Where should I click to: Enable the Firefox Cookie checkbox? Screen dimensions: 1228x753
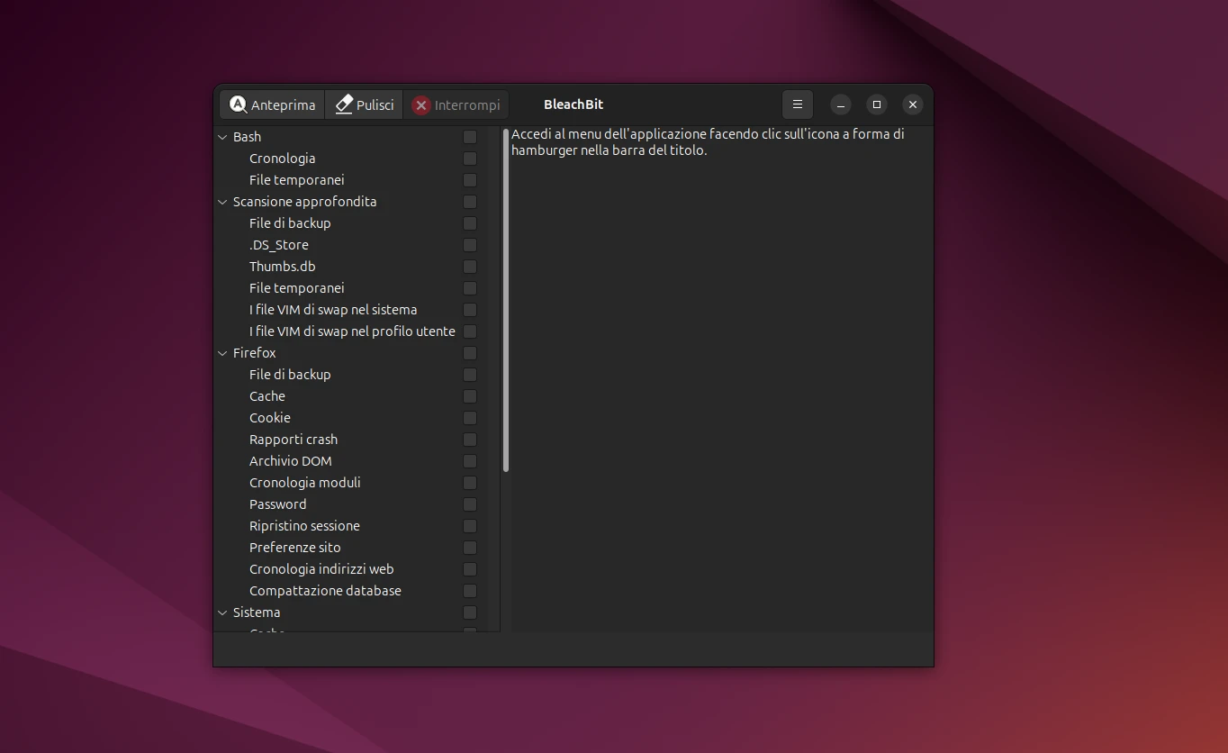pyautogui.click(x=470, y=418)
